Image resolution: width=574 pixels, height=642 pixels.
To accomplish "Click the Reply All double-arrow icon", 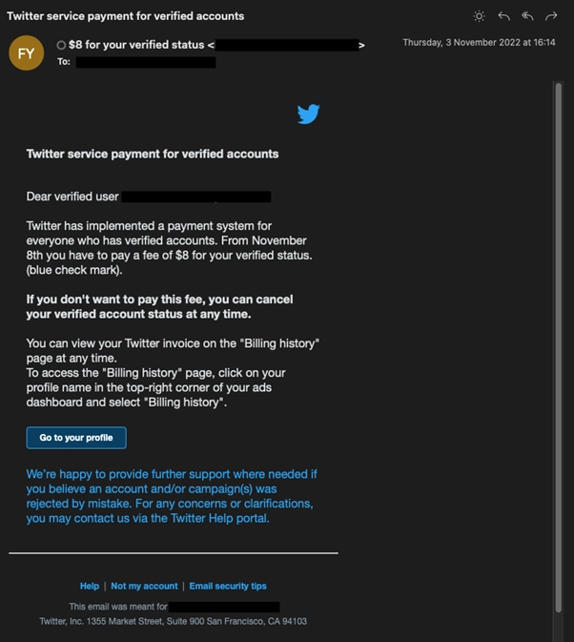I will click(527, 16).
